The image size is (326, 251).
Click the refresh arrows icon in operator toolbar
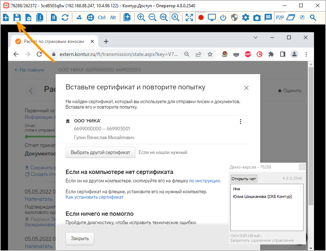tap(65, 17)
